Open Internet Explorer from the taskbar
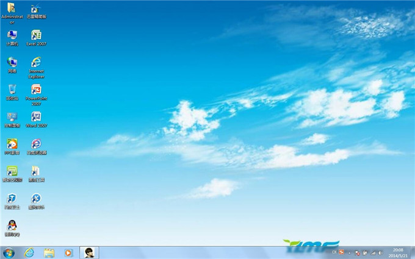This screenshot has width=415, height=259. (x=29, y=252)
